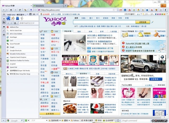Pick the green page theme color swatch
This screenshot has width=169, height=123.
(162, 14)
